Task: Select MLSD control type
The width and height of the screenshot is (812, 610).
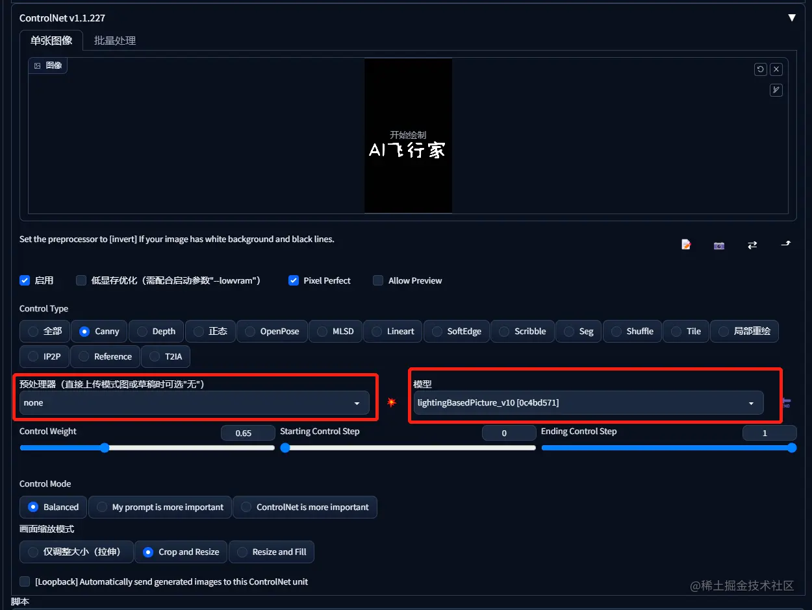Action: pos(335,331)
